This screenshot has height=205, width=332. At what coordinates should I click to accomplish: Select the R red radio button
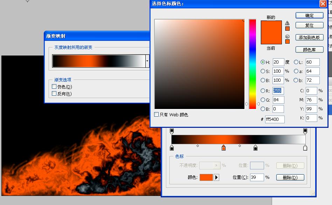click(x=263, y=90)
